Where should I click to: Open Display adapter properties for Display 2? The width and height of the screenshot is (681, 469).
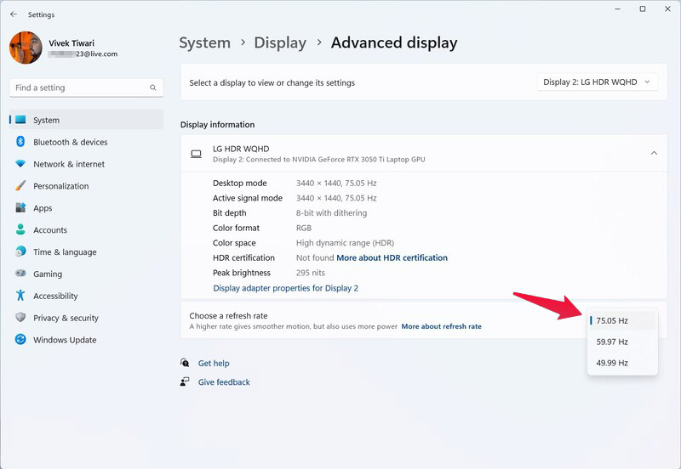pyautogui.click(x=285, y=288)
